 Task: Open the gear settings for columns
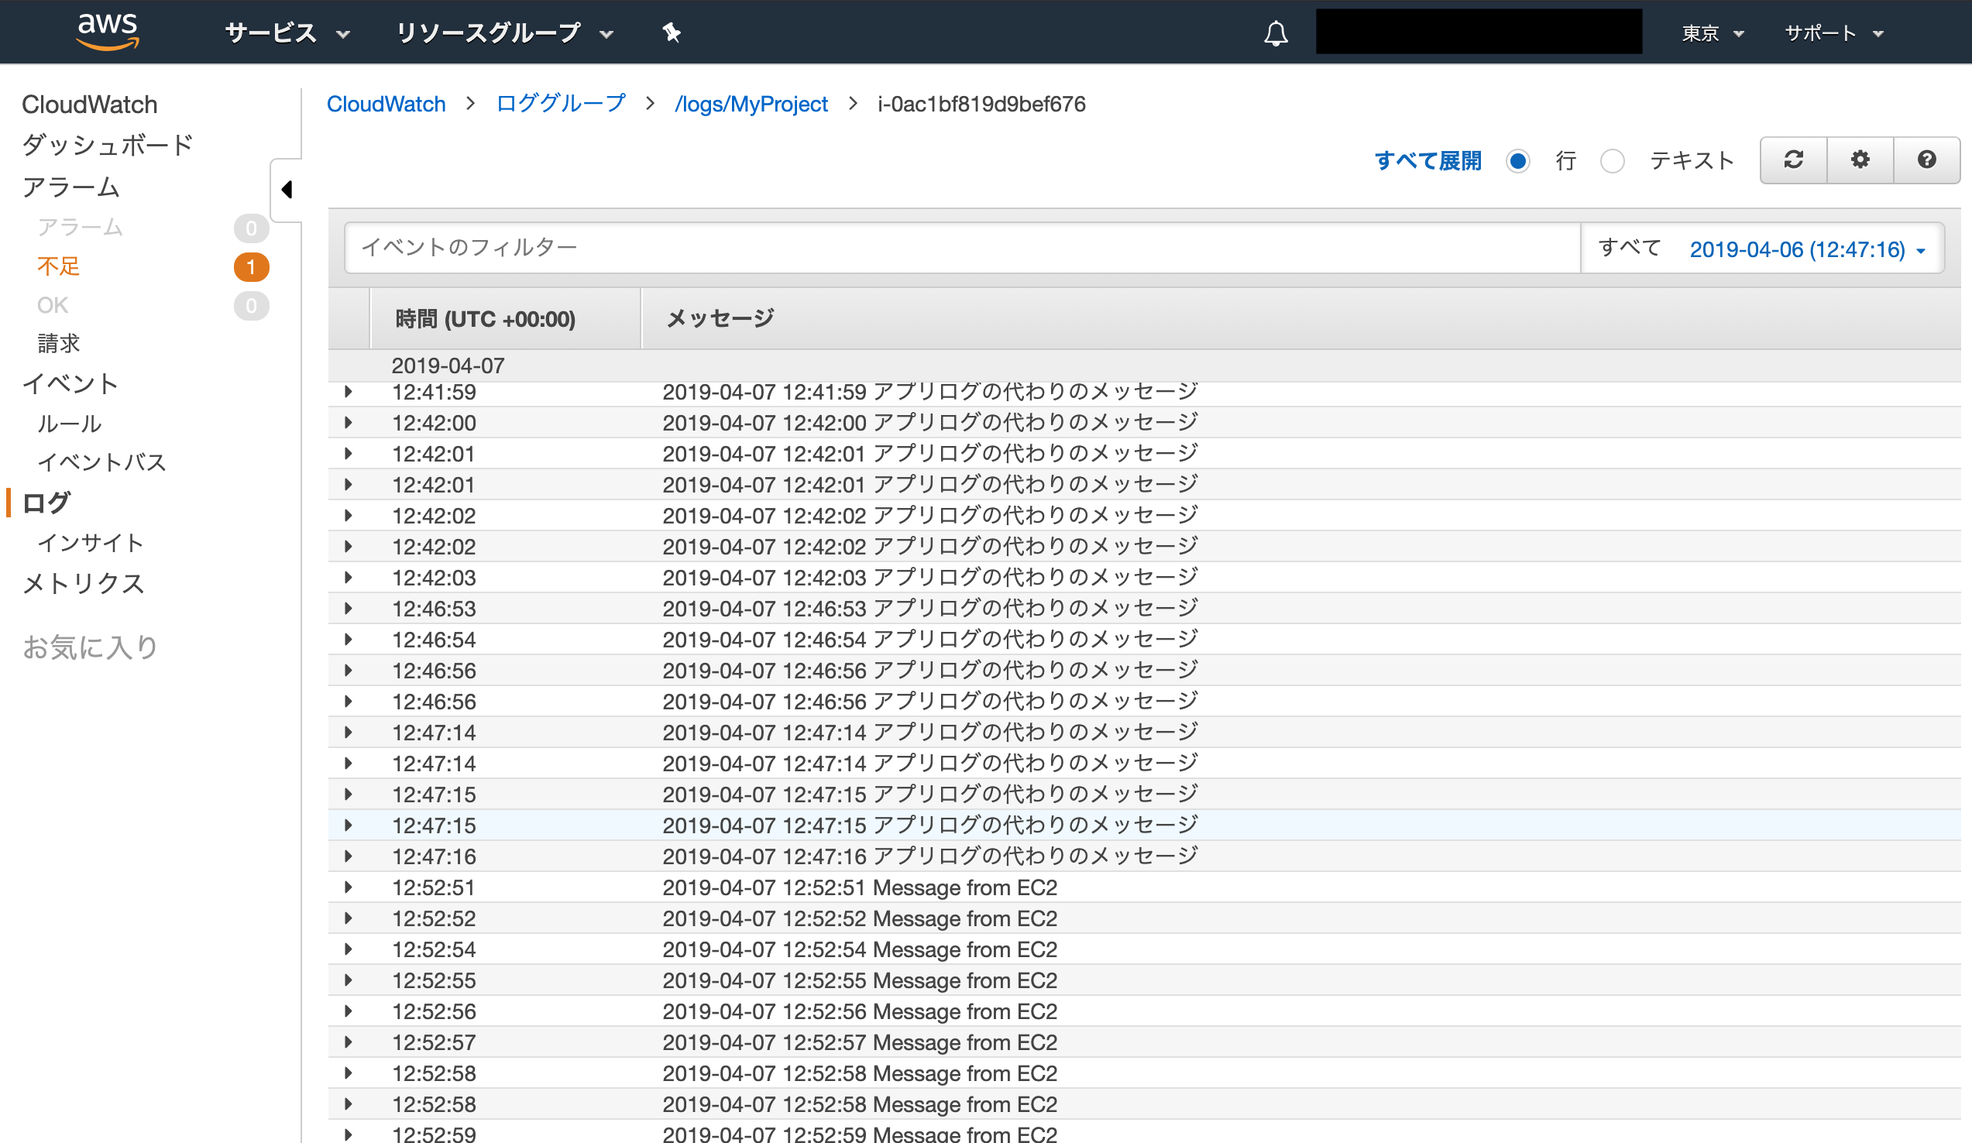pyautogui.click(x=1860, y=160)
